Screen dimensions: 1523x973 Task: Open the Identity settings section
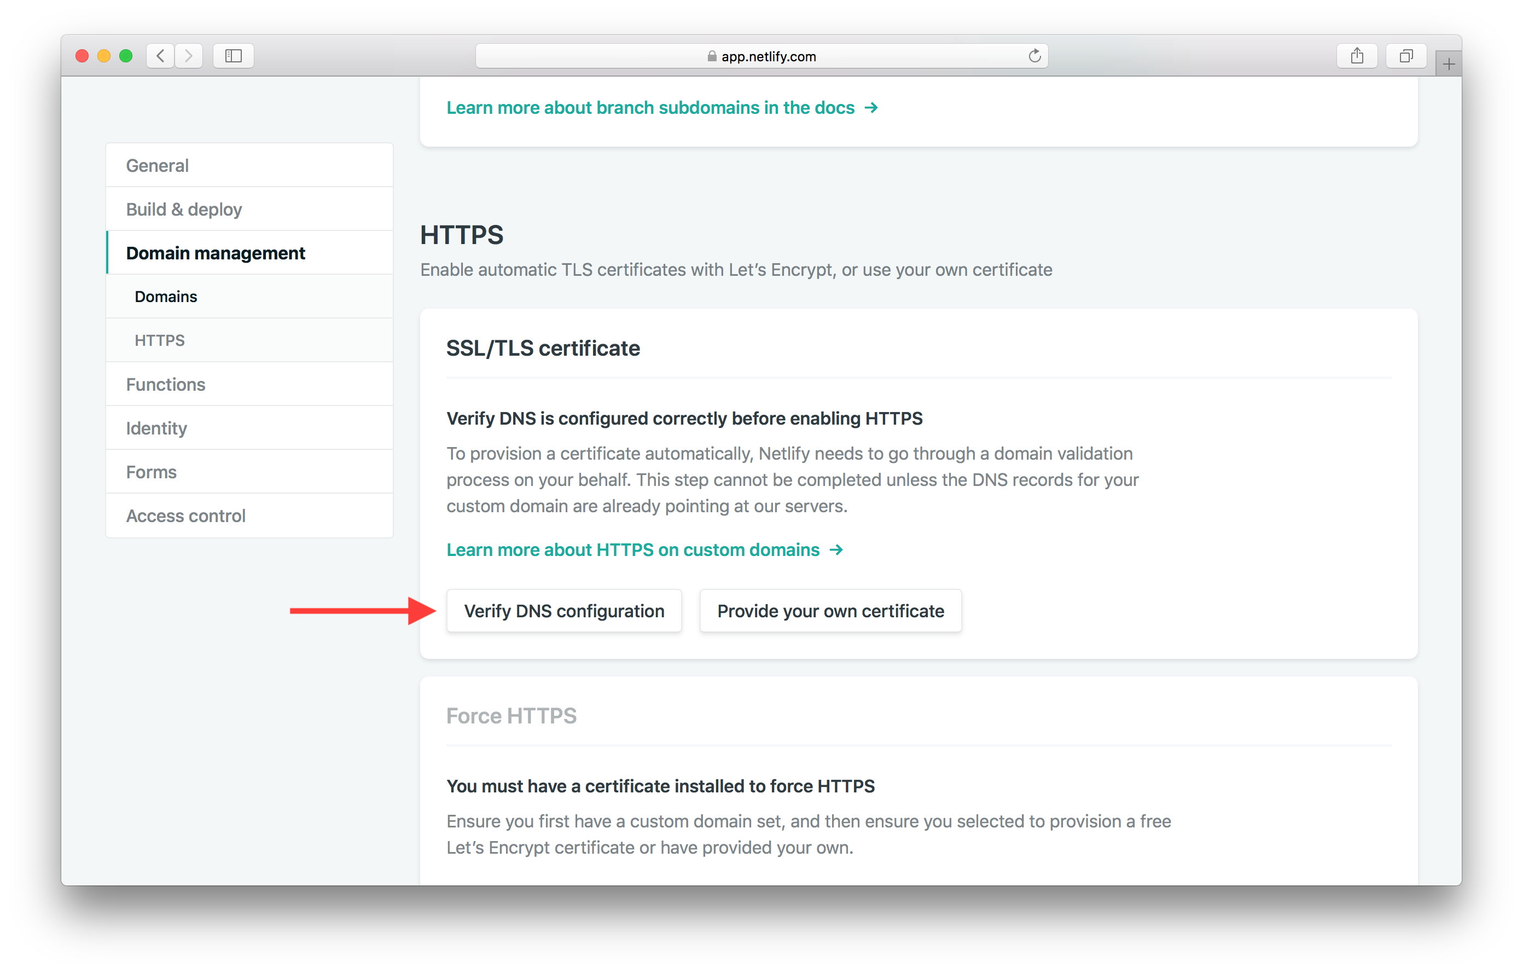(156, 428)
